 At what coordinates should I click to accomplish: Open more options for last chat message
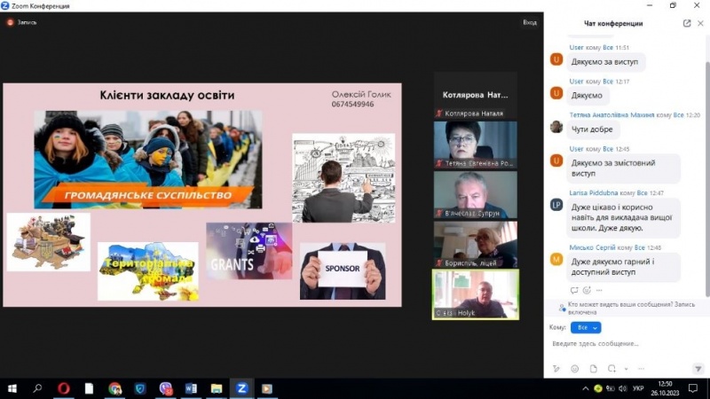click(x=599, y=290)
